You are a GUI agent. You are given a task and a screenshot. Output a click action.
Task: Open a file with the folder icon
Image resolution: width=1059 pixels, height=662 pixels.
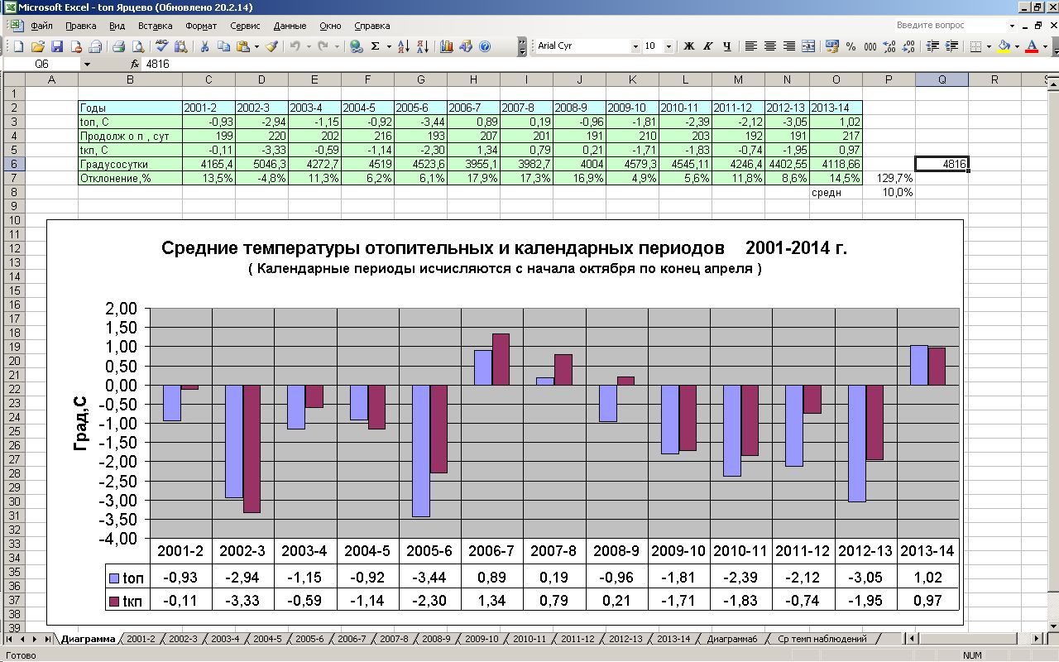[x=38, y=46]
